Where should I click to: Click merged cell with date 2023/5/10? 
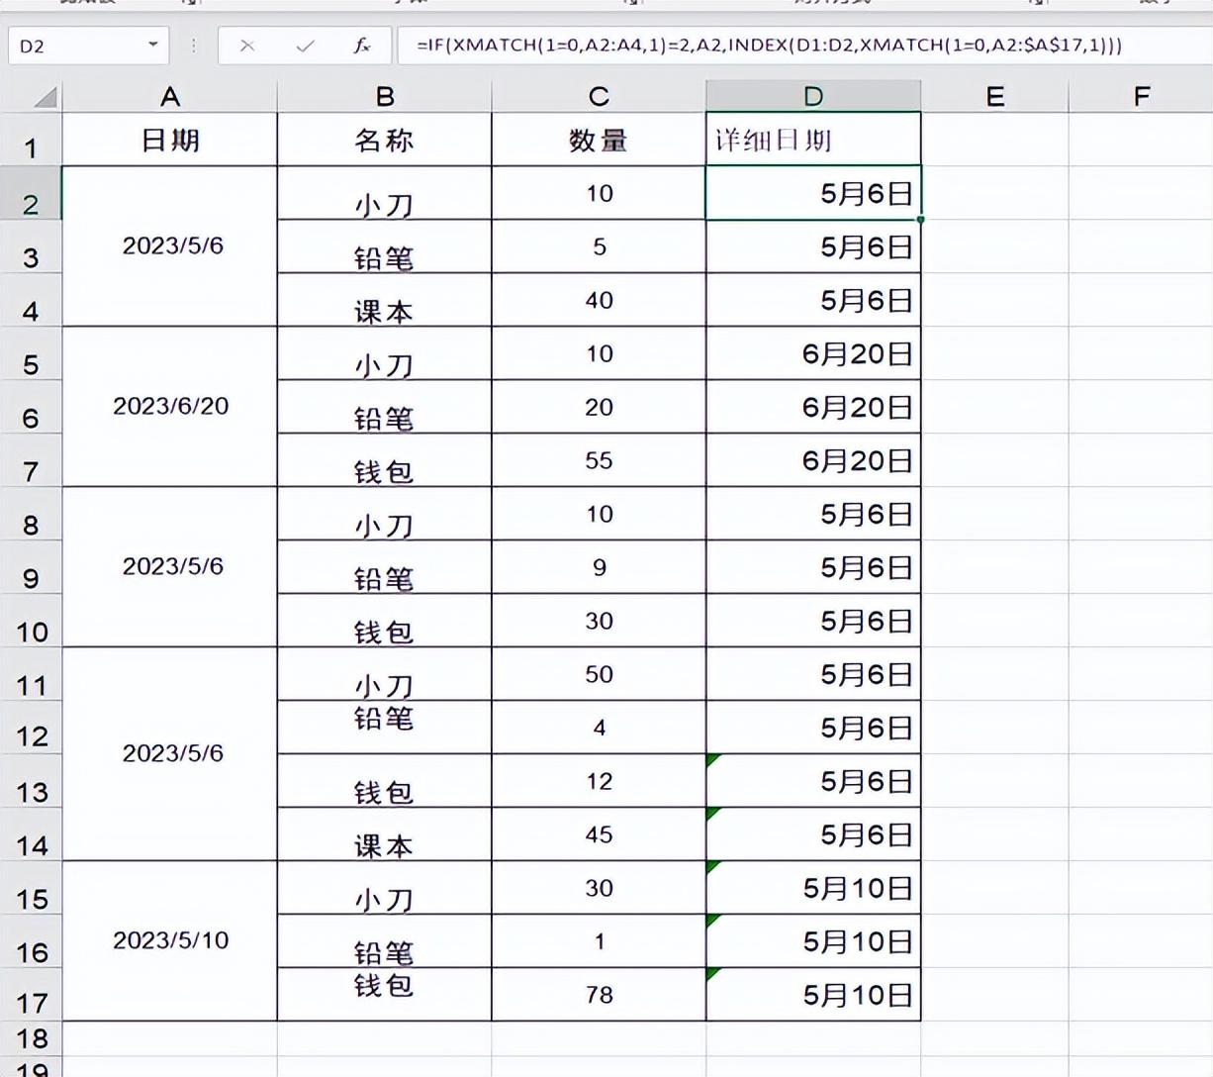[170, 940]
